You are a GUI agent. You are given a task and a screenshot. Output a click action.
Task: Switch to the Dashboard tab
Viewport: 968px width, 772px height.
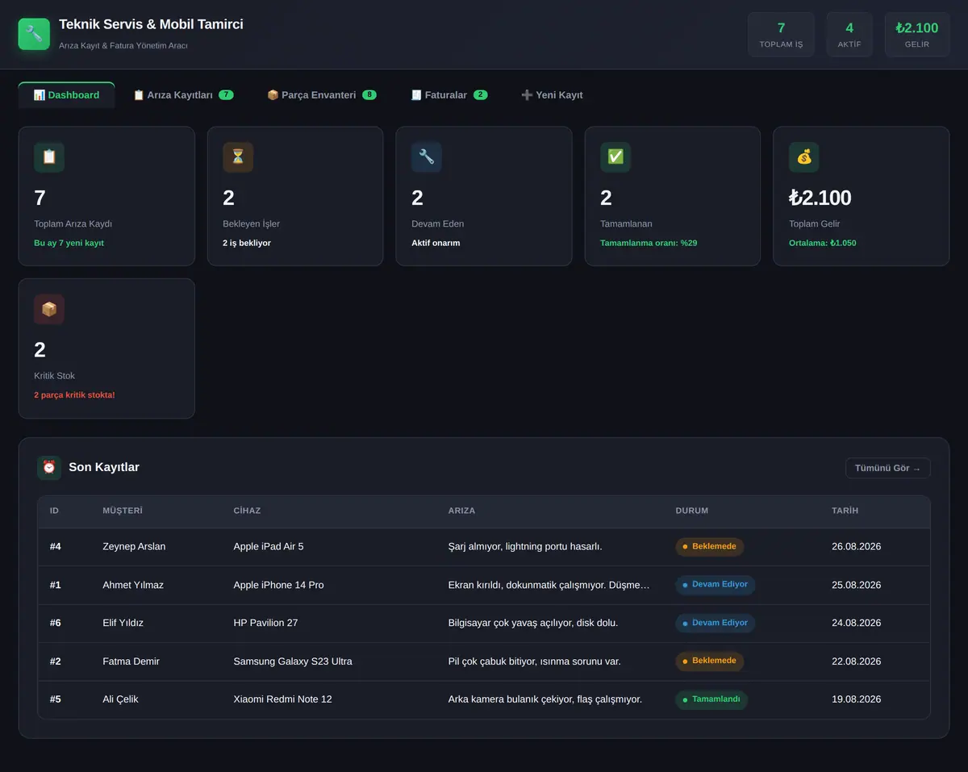tap(66, 95)
